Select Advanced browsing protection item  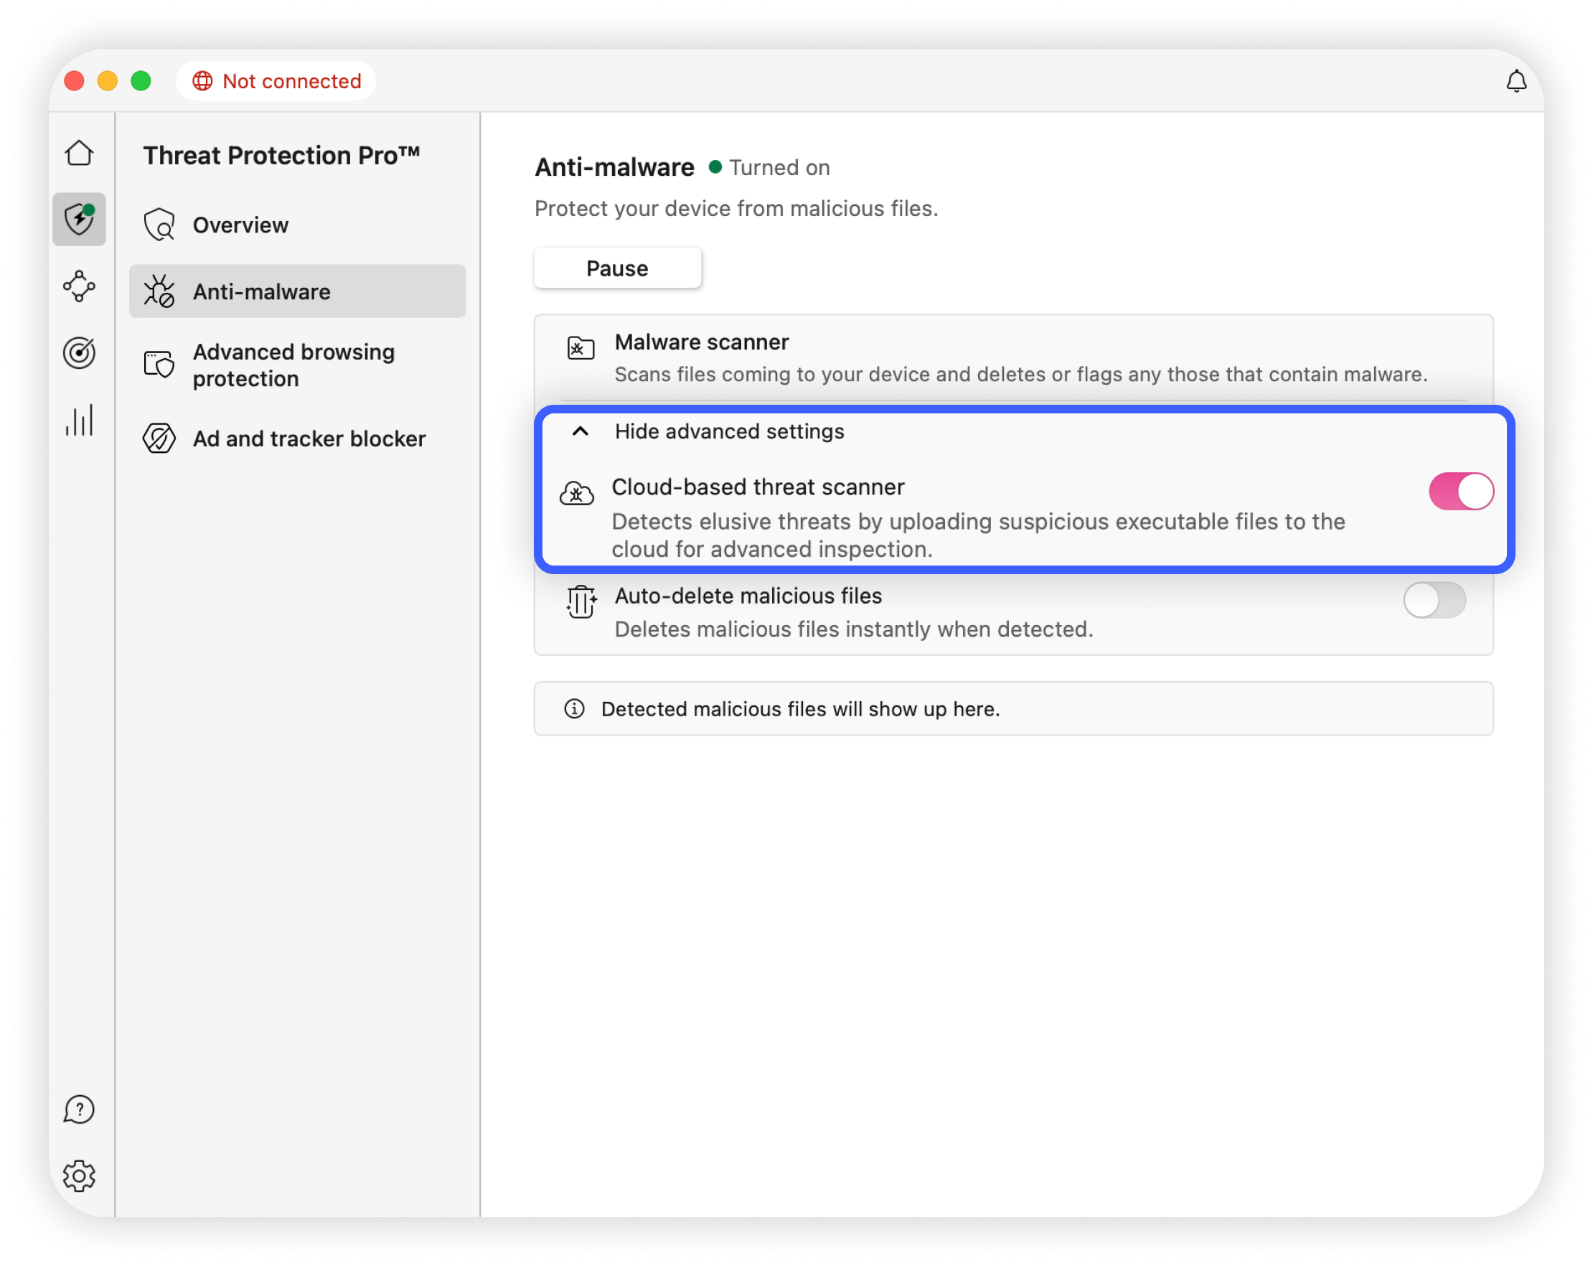pyautogui.click(x=293, y=365)
